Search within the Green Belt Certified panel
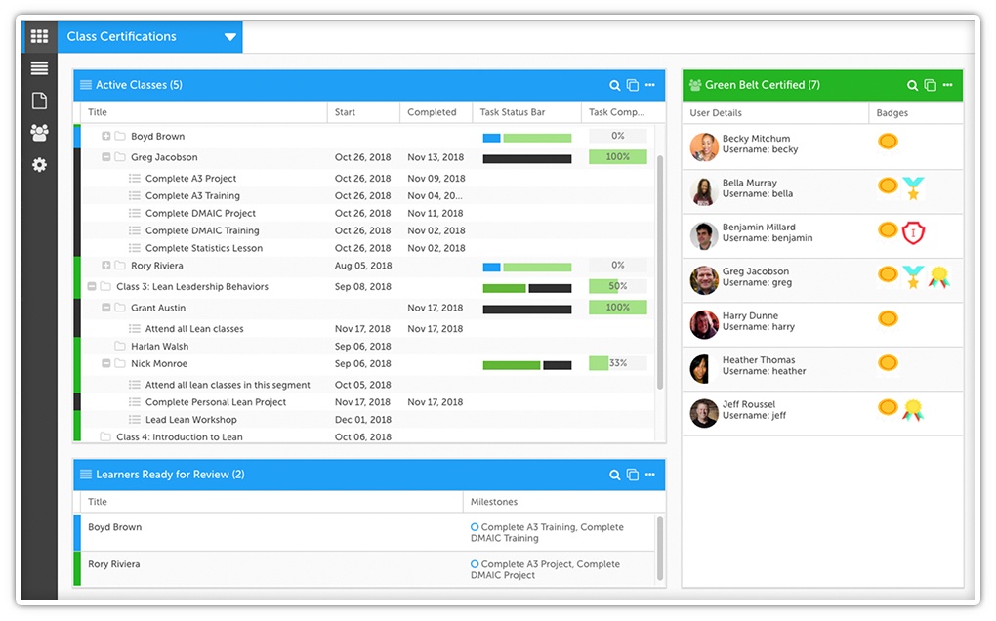 (x=912, y=86)
